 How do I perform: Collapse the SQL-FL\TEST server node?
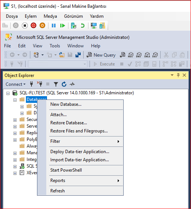tap(8, 93)
